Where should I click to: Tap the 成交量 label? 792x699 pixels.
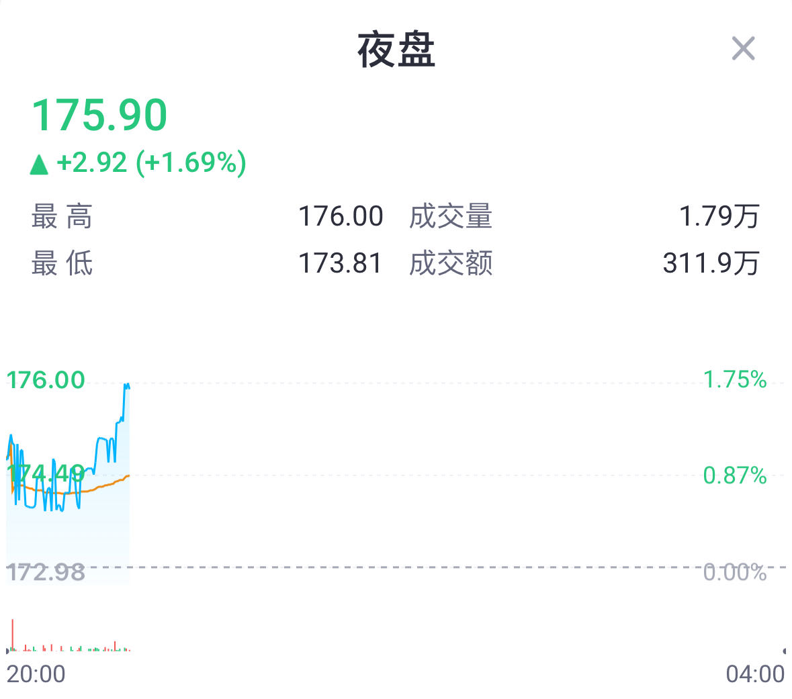(x=451, y=217)
